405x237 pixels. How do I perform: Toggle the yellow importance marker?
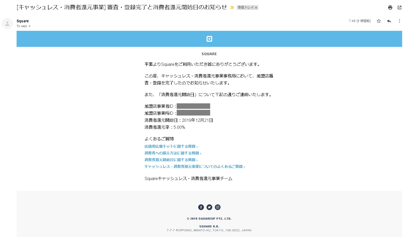[x=232, y=8]
